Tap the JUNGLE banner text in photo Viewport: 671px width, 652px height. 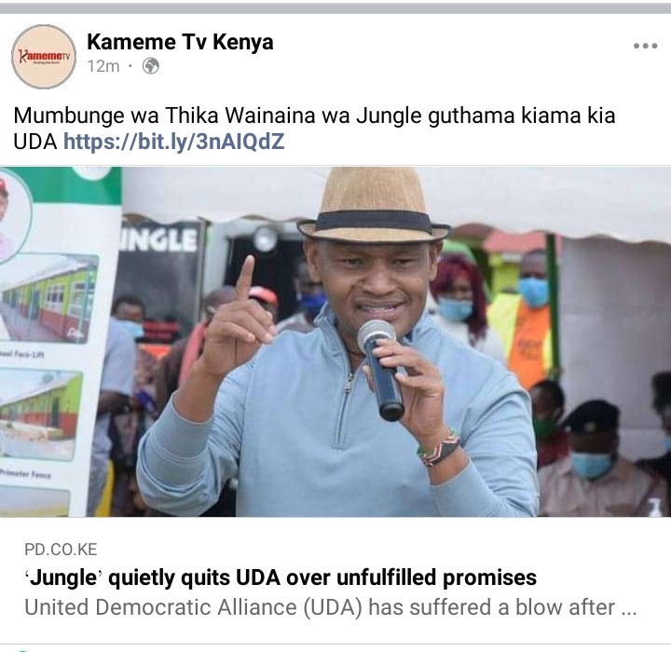point(157,239)
